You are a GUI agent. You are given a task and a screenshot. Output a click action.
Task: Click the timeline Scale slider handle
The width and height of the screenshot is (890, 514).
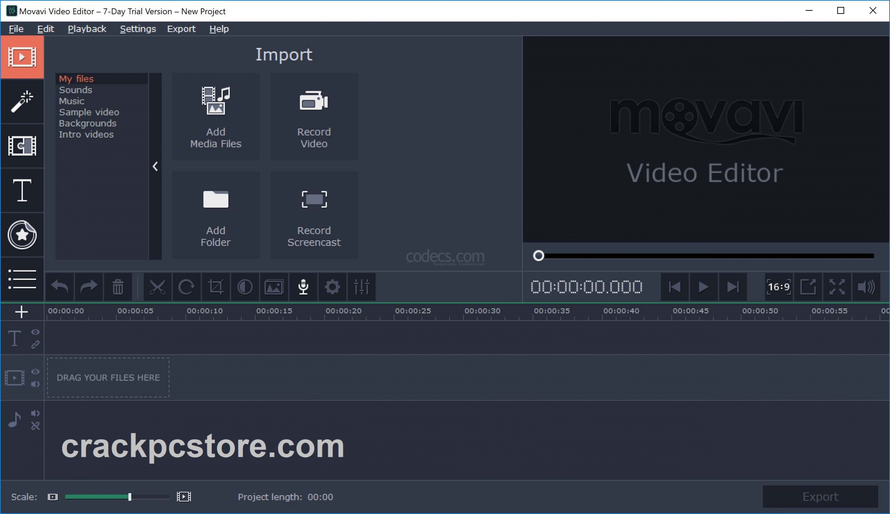point(130,497)
